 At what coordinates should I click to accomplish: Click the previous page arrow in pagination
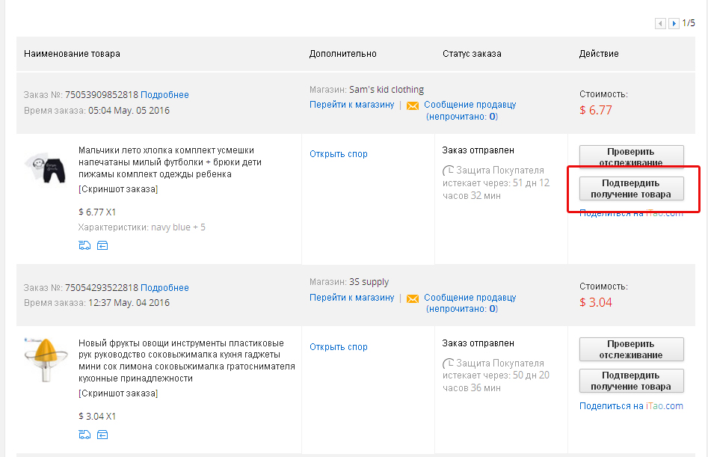660,24
